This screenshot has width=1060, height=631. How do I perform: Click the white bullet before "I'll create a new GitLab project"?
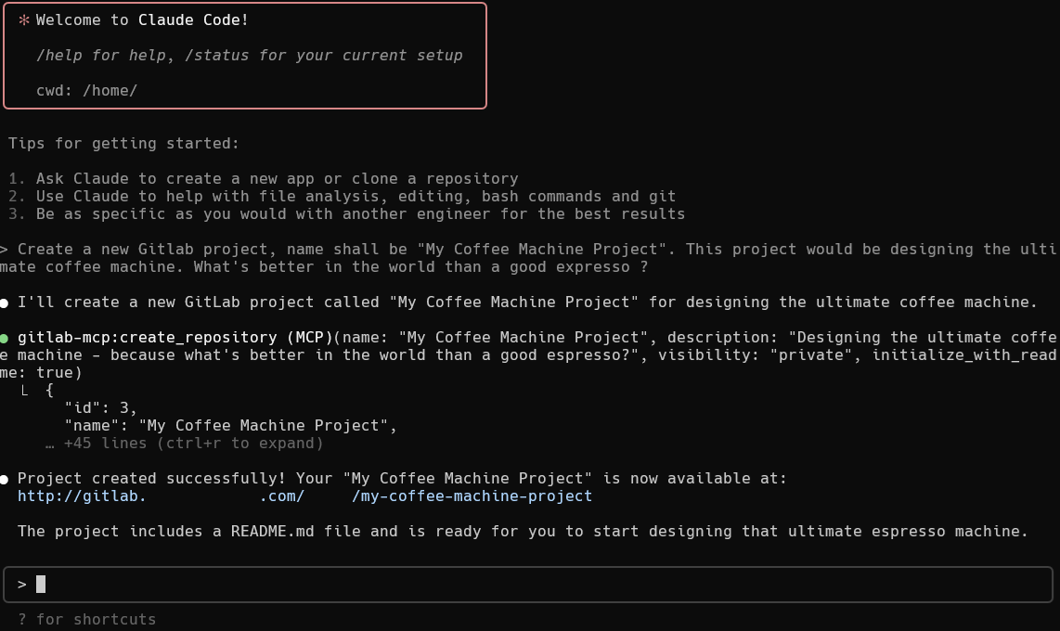pyautogui.click(x=4, y=303)
